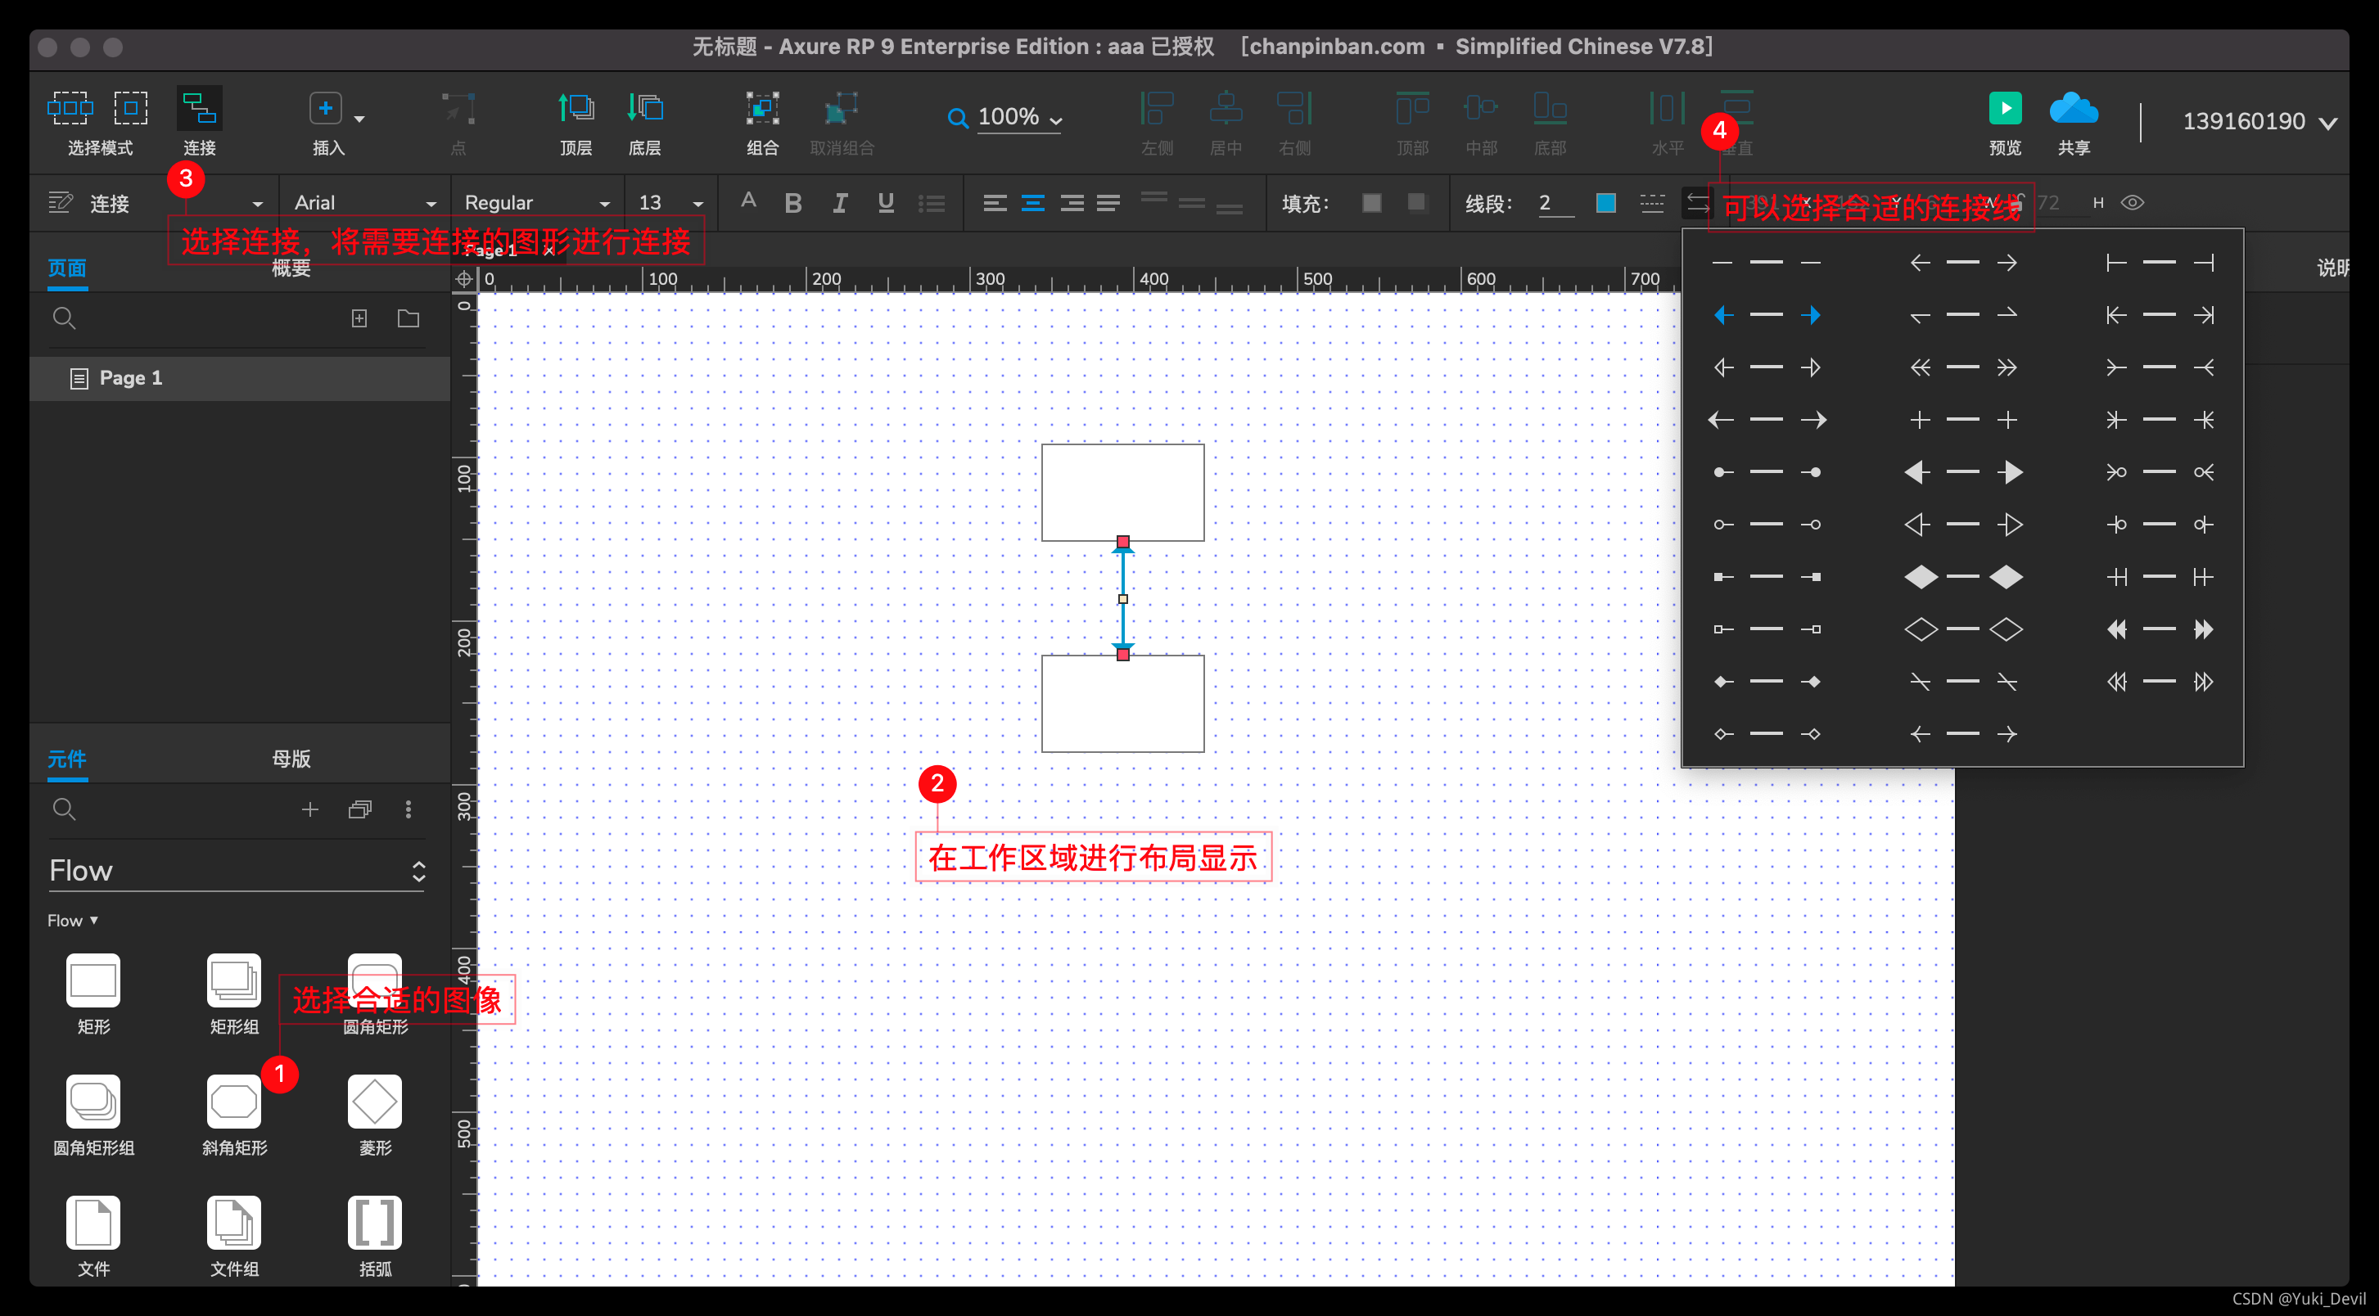Screen dimensions: 2379x1316
Task: Toggle the visibility eye icon
Action: (2133, 203)
